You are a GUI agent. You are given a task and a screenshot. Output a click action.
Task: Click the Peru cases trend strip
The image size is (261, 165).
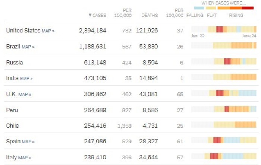click(x=224, y=109)
